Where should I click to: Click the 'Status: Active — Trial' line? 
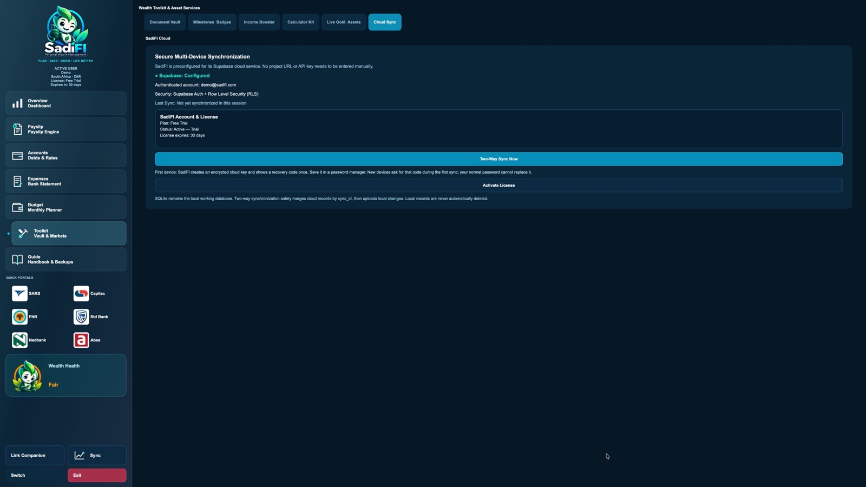(179, 129)
